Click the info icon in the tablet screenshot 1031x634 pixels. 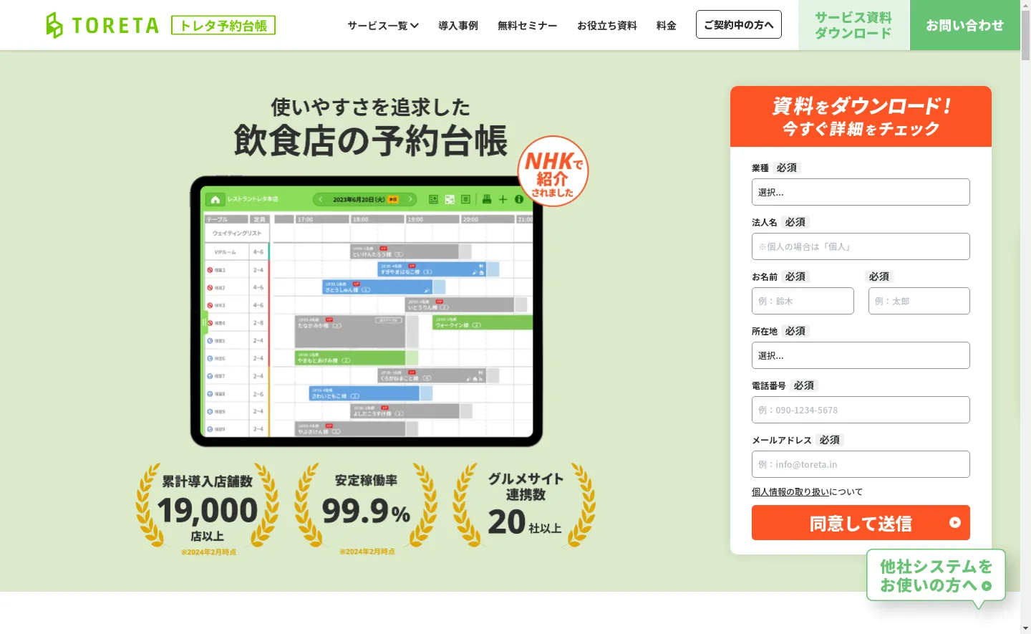(x=519, y=199)
